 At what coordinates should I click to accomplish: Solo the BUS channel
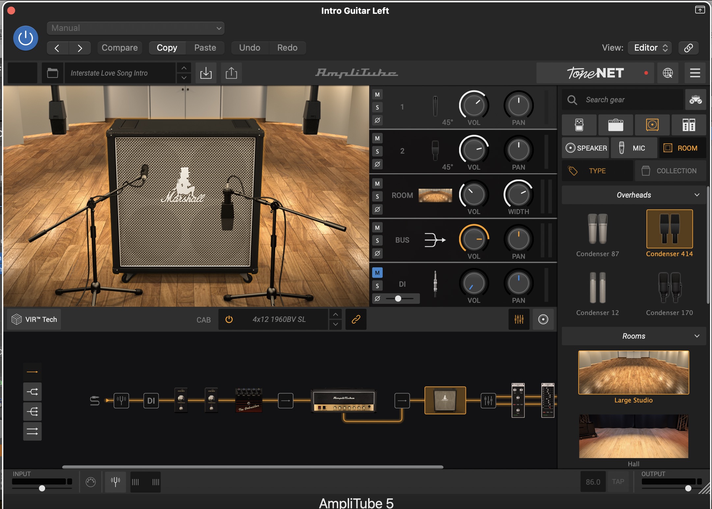coord(377,241)
